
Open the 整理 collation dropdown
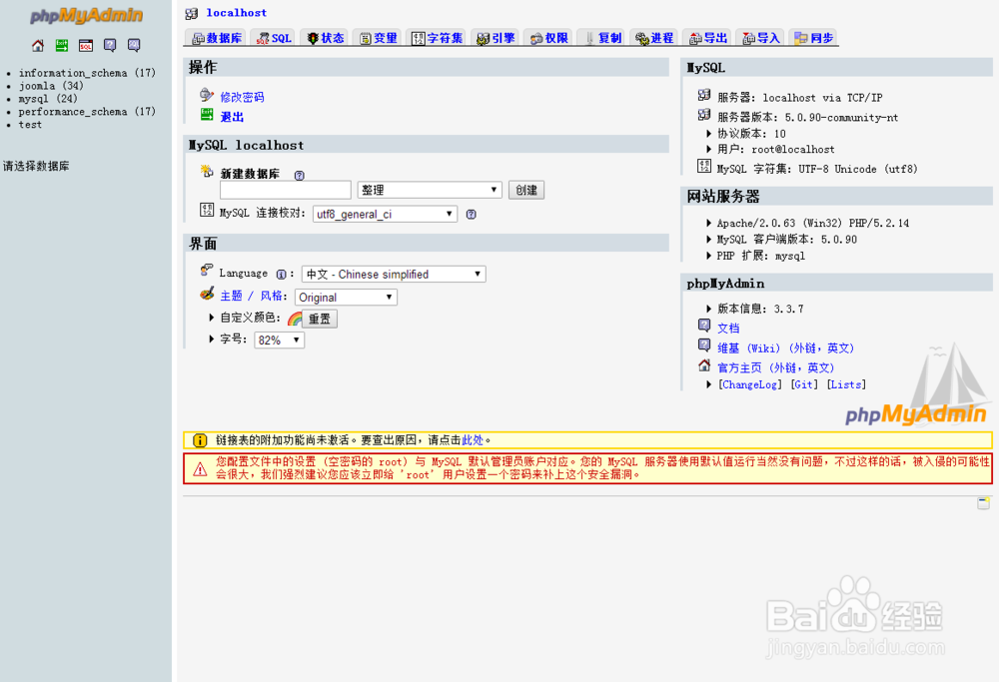[430, 190]
